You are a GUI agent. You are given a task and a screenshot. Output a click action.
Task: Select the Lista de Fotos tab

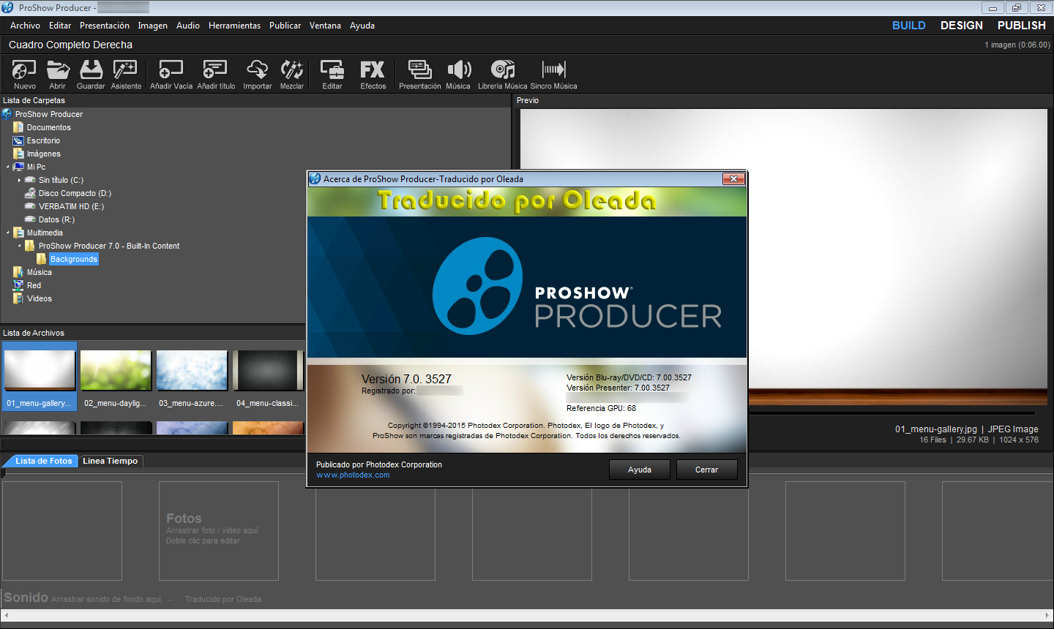pyautogui.click(x=42, y=461)
